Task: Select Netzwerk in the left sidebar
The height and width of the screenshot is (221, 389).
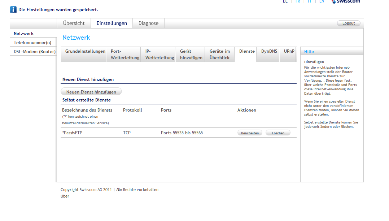Action: click(23, 33)
